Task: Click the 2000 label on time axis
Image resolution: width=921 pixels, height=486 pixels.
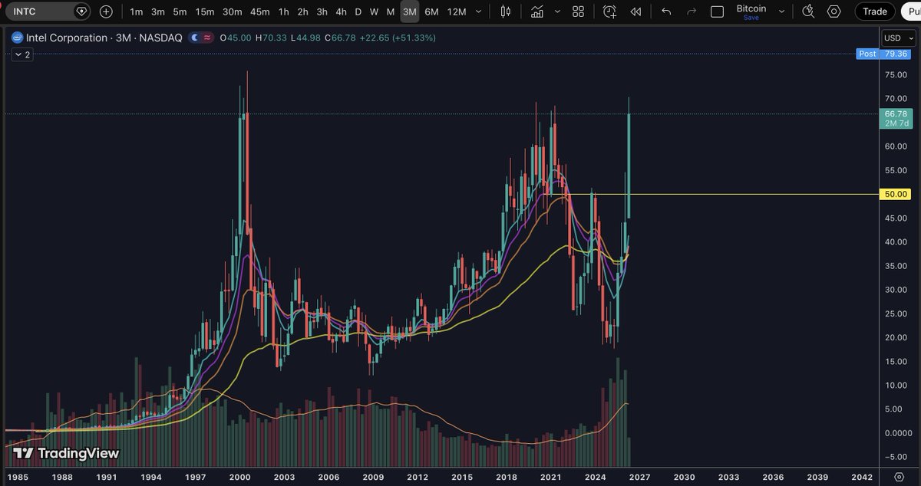Action: pyautogui.click(x=239, y=477)
